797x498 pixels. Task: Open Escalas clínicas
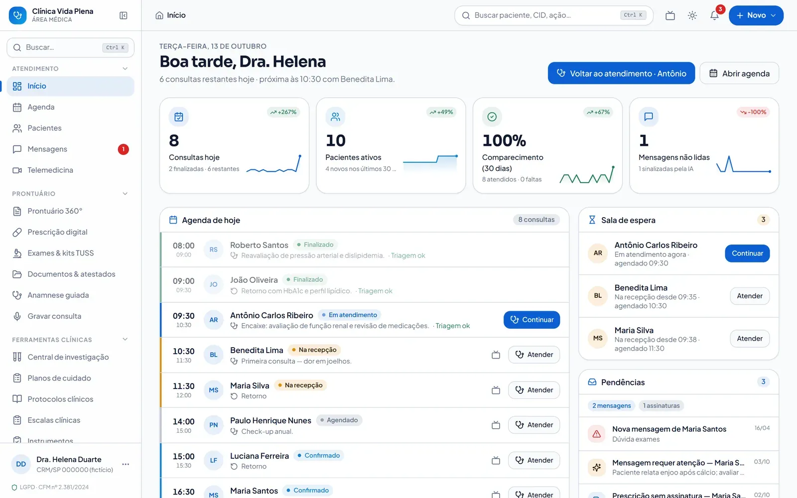tap(70, 420)
